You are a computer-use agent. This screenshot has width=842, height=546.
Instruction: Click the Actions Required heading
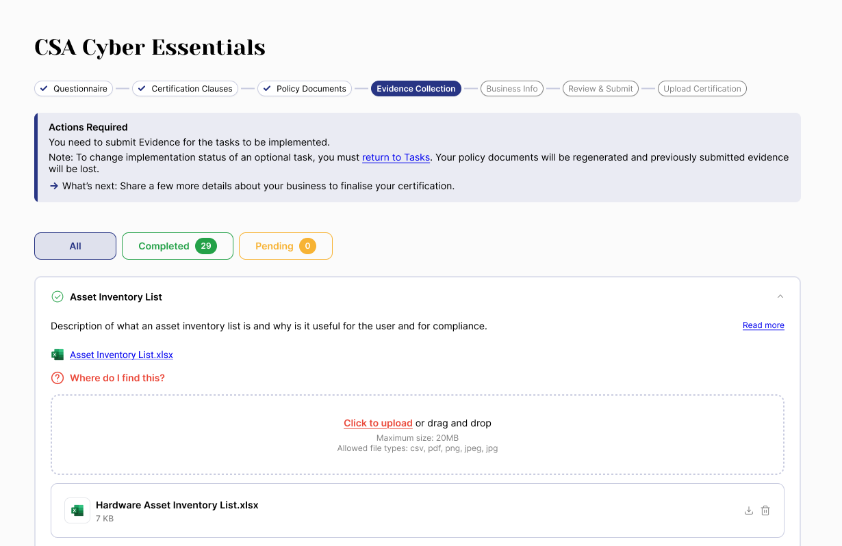[x=88, y=127]
